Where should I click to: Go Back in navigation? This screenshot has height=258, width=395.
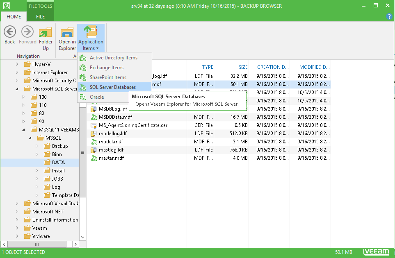click(x=10, y=35)
